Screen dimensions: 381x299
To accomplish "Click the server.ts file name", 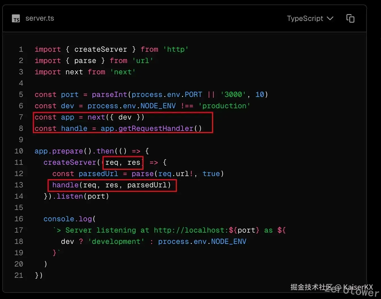I will (40, 18).
